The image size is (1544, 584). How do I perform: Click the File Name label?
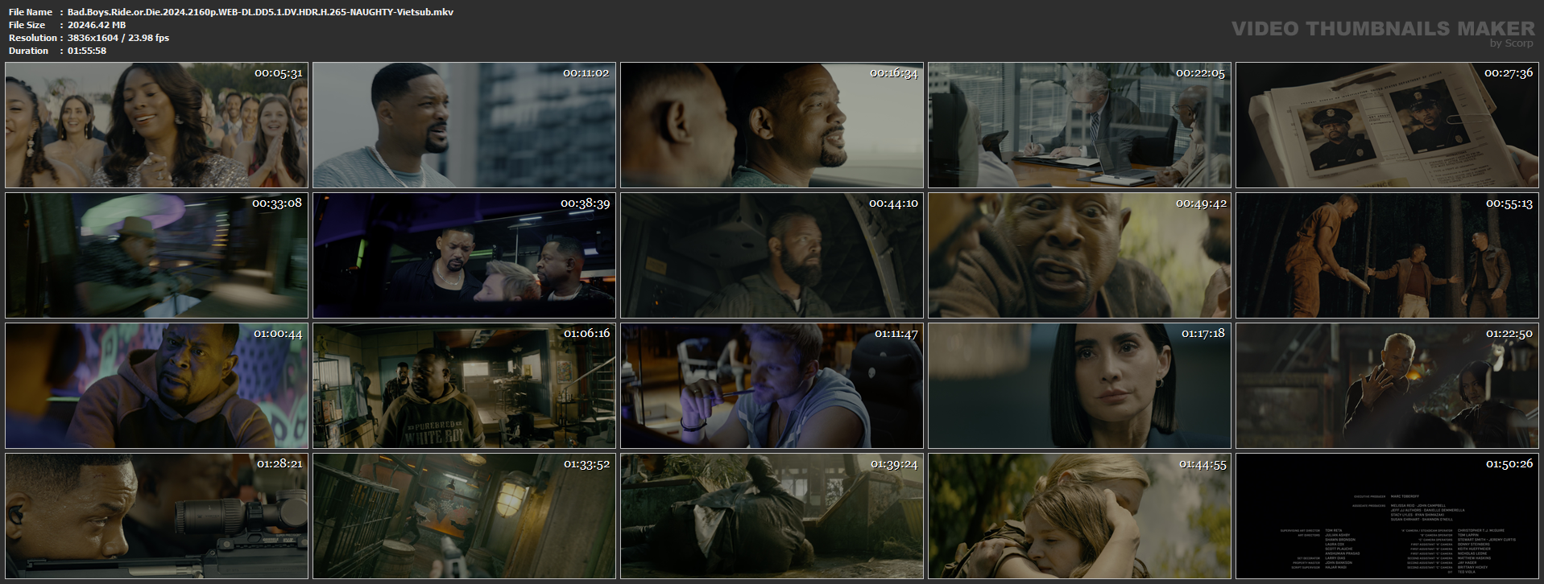31,12
